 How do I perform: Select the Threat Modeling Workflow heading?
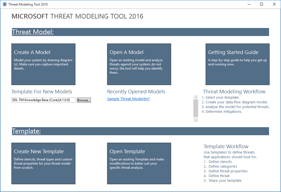tap(234, 92)
